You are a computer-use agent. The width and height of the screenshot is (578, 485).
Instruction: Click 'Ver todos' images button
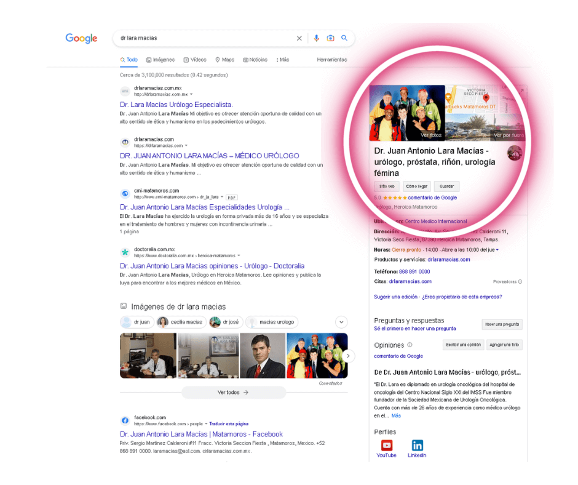coord(233,392)
